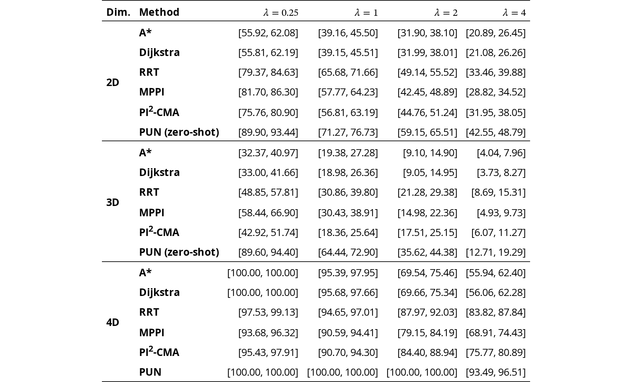The height and width of the screenshot is (382, 632).
Task: Click the λ = 4 column header
Action: pyautogui.click(x=514, y=13)
